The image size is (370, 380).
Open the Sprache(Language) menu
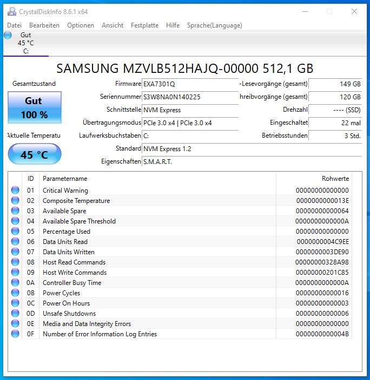(215, 25)
